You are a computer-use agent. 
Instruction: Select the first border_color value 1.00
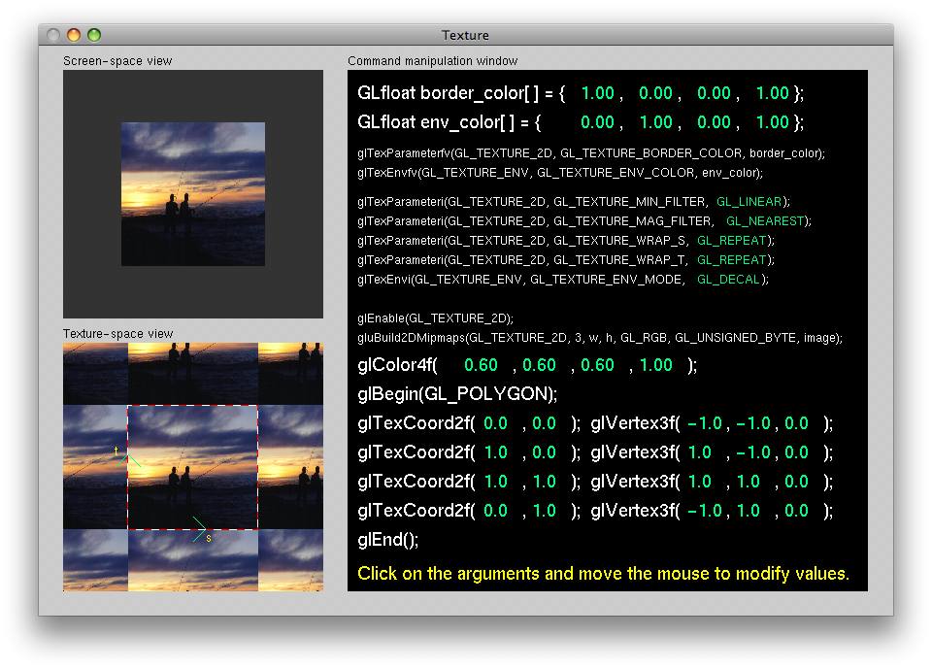[597, 93]
